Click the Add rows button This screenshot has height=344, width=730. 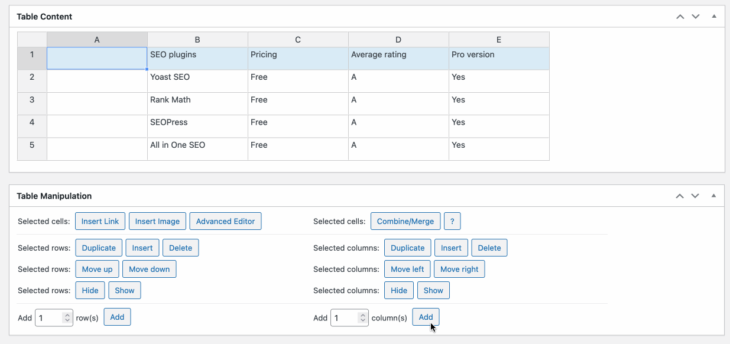117,317
